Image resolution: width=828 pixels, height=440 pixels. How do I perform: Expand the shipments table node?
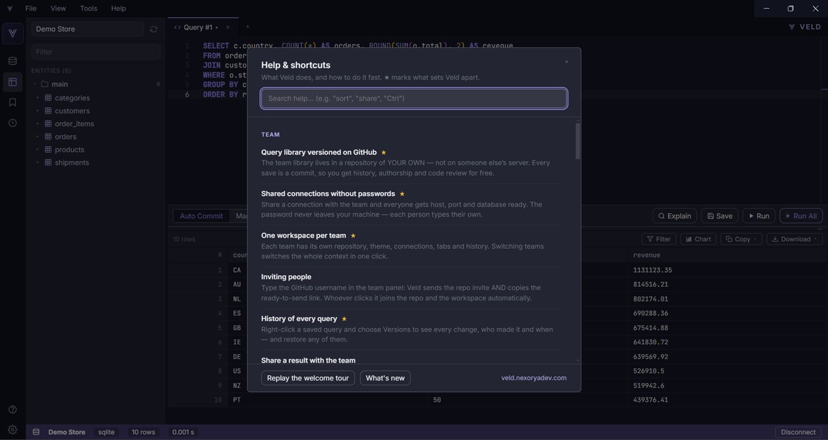37,163
